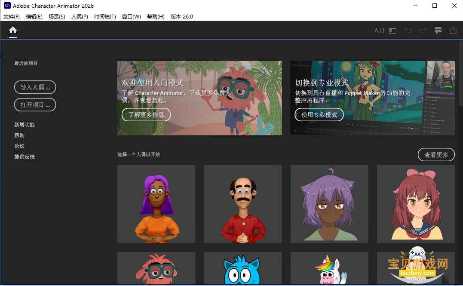Close the Character Animator window

coord(454,6)
